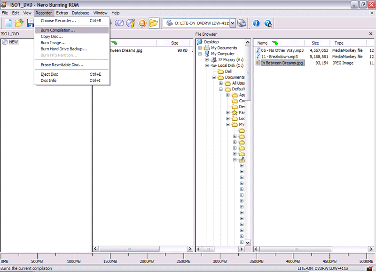Create a new compilation with the New icon
Screen dimensions: 376x272
(x=8, y=23)
